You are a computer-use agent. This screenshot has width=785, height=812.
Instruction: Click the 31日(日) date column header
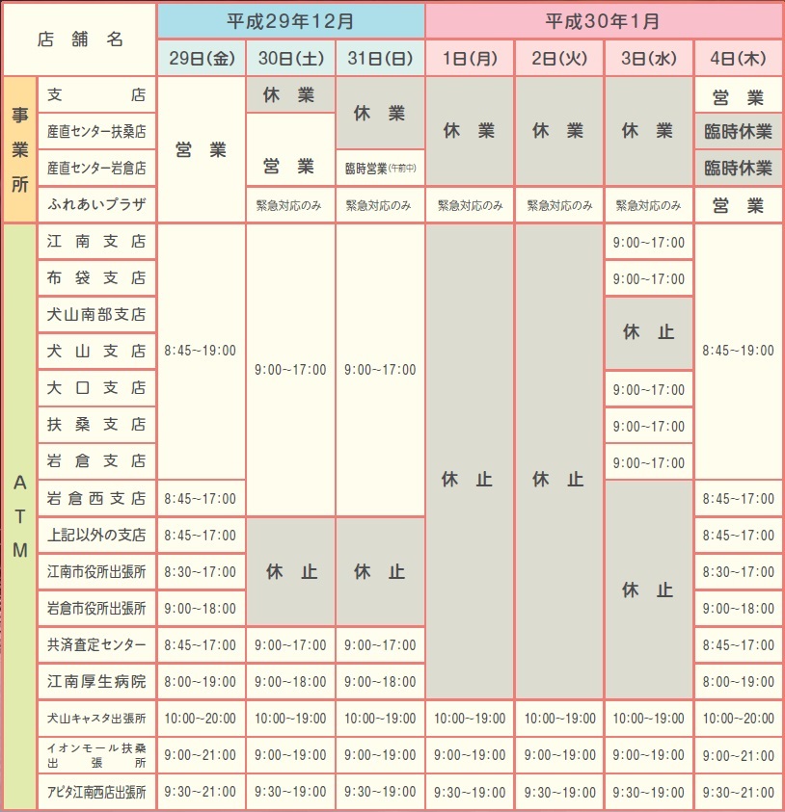(x=380, y=58)
